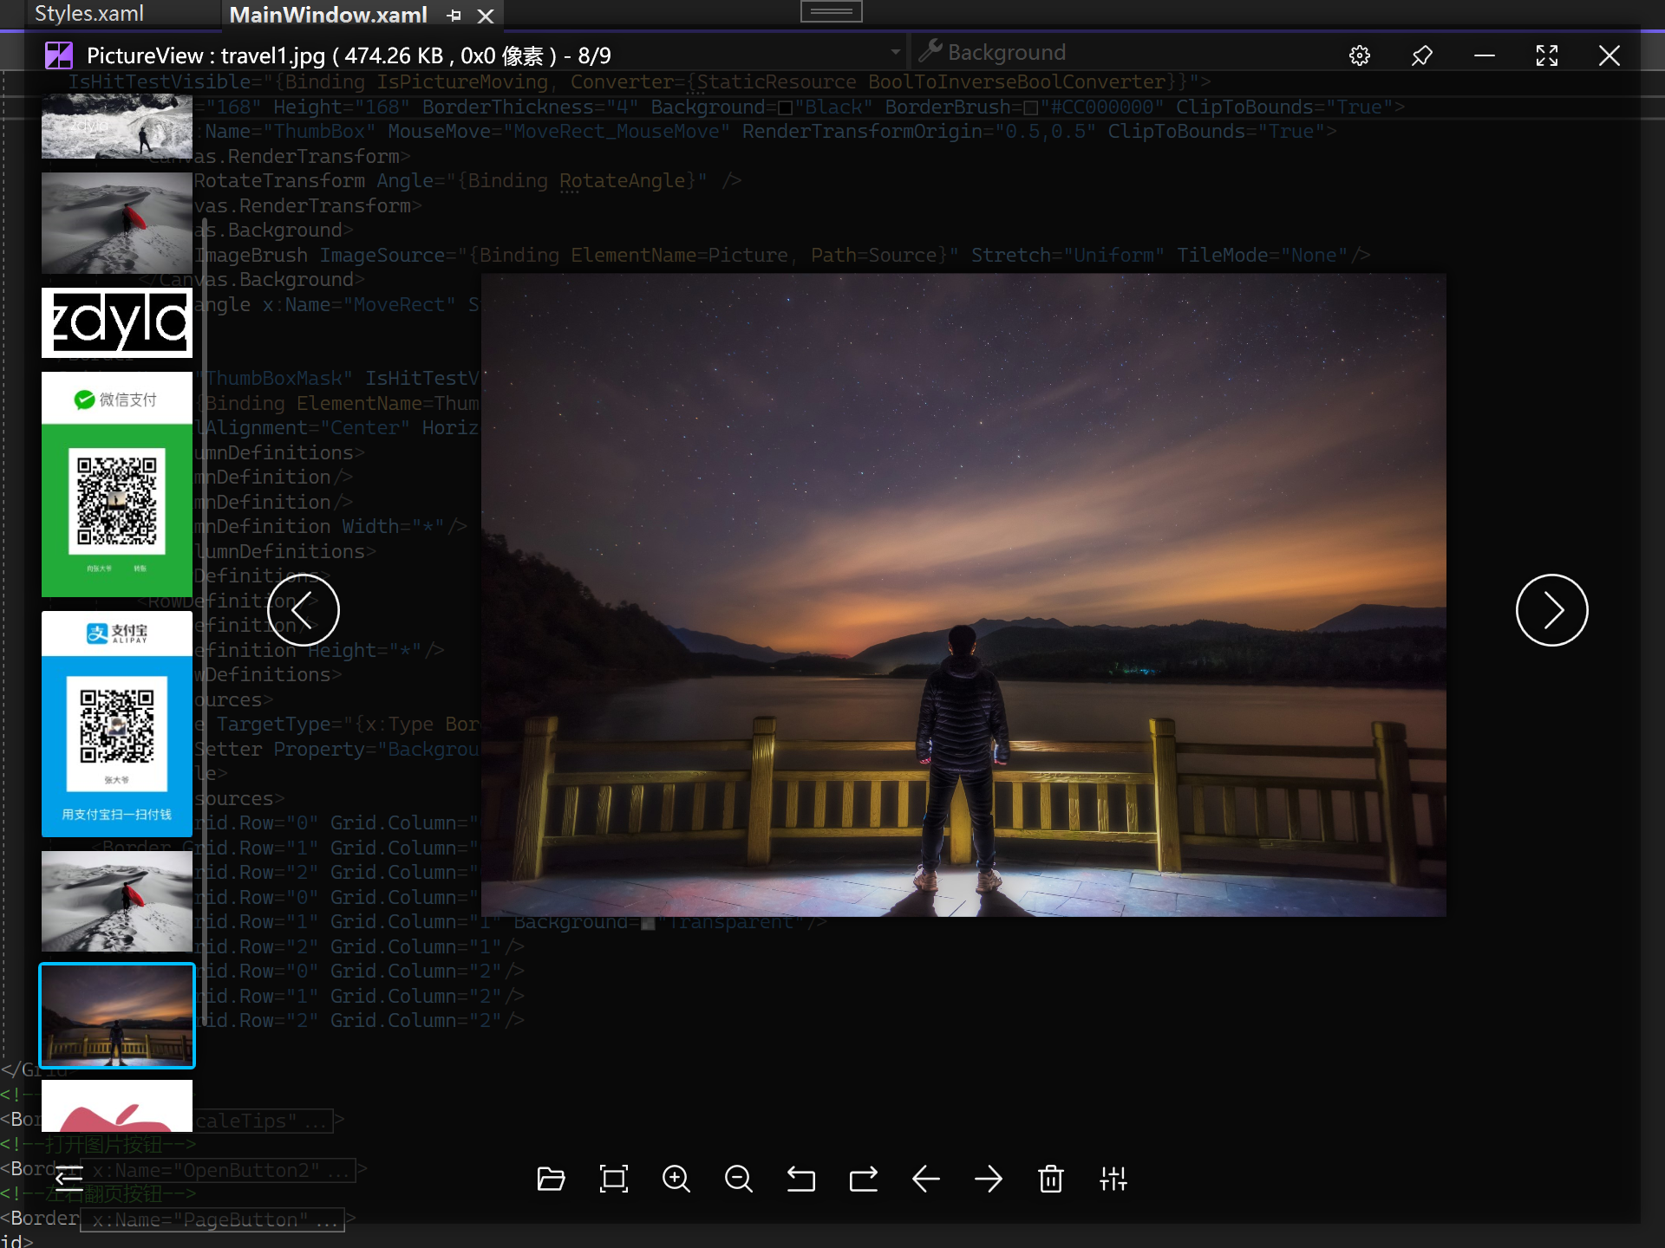Go to previous picture using left circle arrow
The height and width of the screenshot is (1248, 1665).
click(303, 610)
